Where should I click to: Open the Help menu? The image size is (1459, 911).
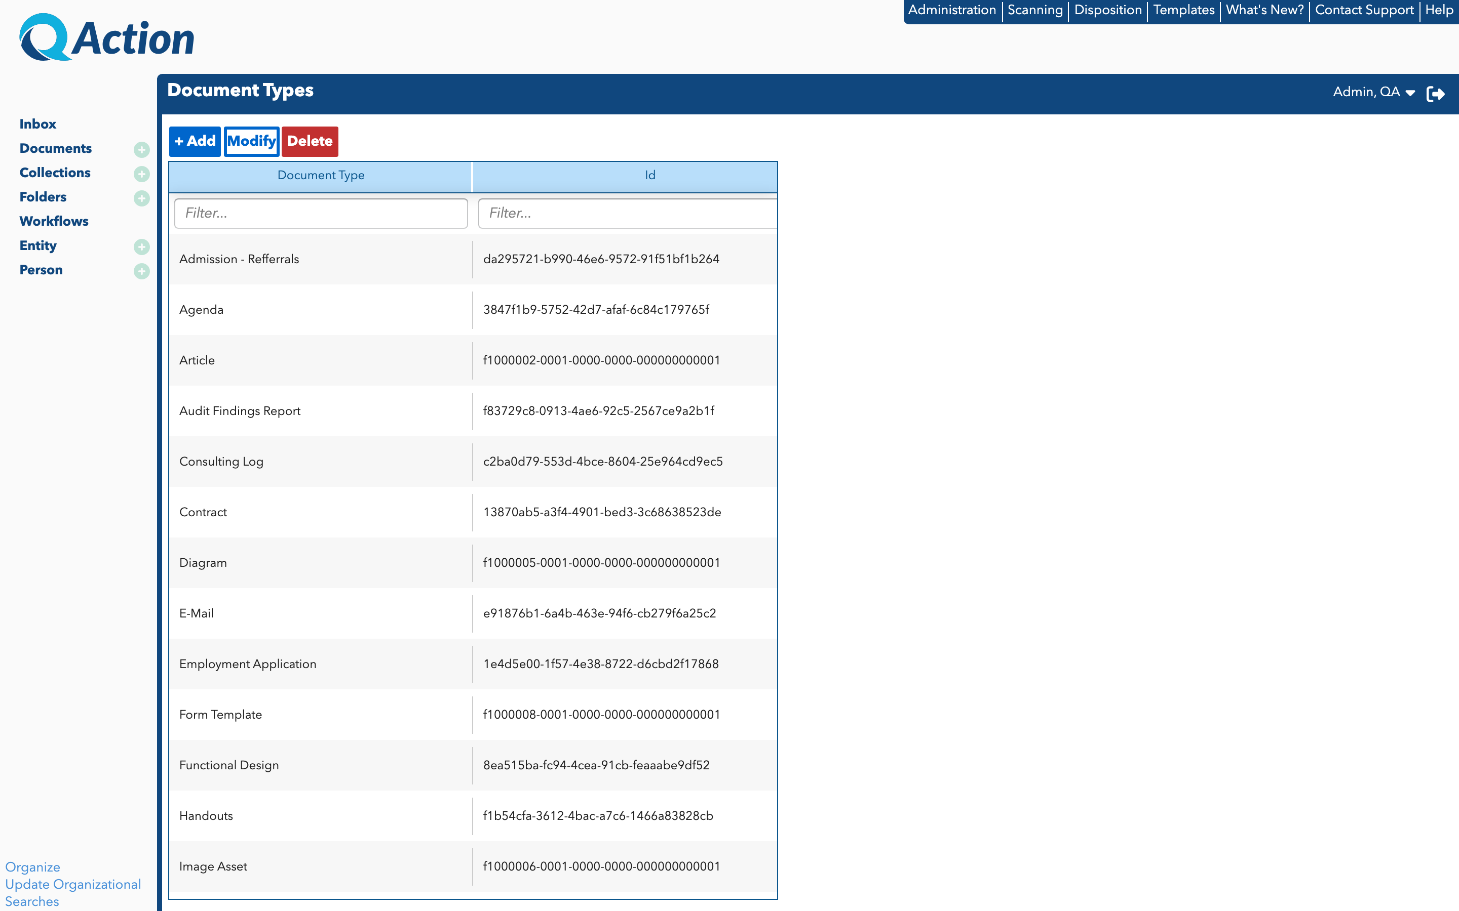point(1439,10)
